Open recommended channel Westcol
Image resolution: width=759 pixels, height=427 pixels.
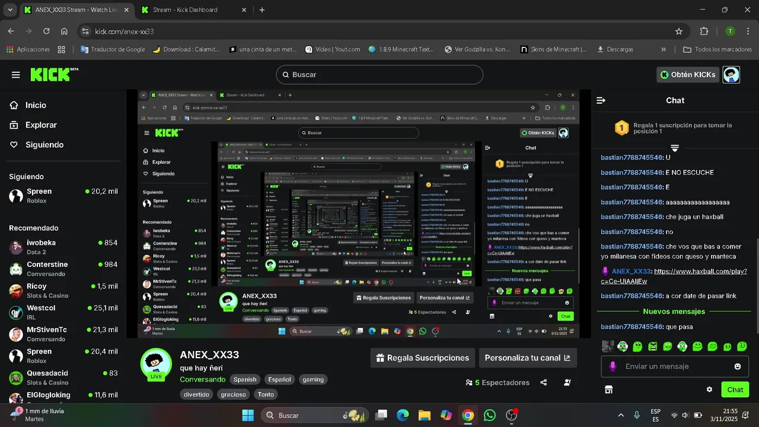63,313
